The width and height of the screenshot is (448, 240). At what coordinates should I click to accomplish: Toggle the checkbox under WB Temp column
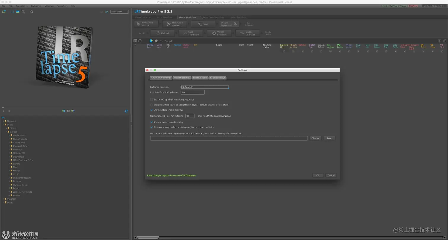433,51
